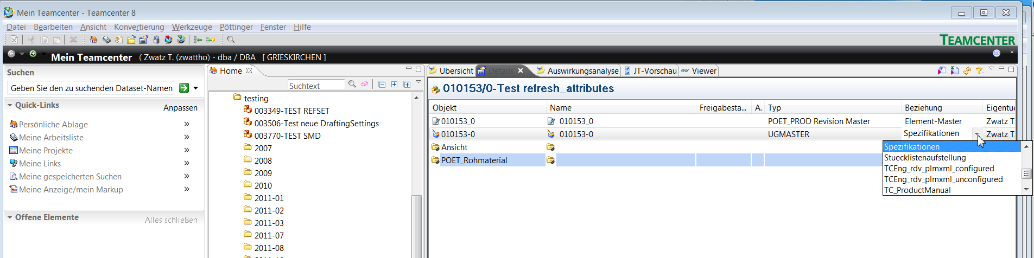Select folder 2011-01 in tree
The height and width of the screenshot is (258, 1034).
click(269, 198)
